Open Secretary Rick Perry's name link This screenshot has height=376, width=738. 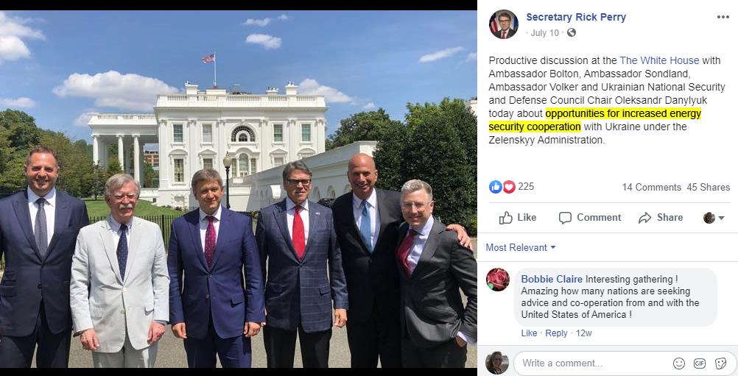(576, 18)
